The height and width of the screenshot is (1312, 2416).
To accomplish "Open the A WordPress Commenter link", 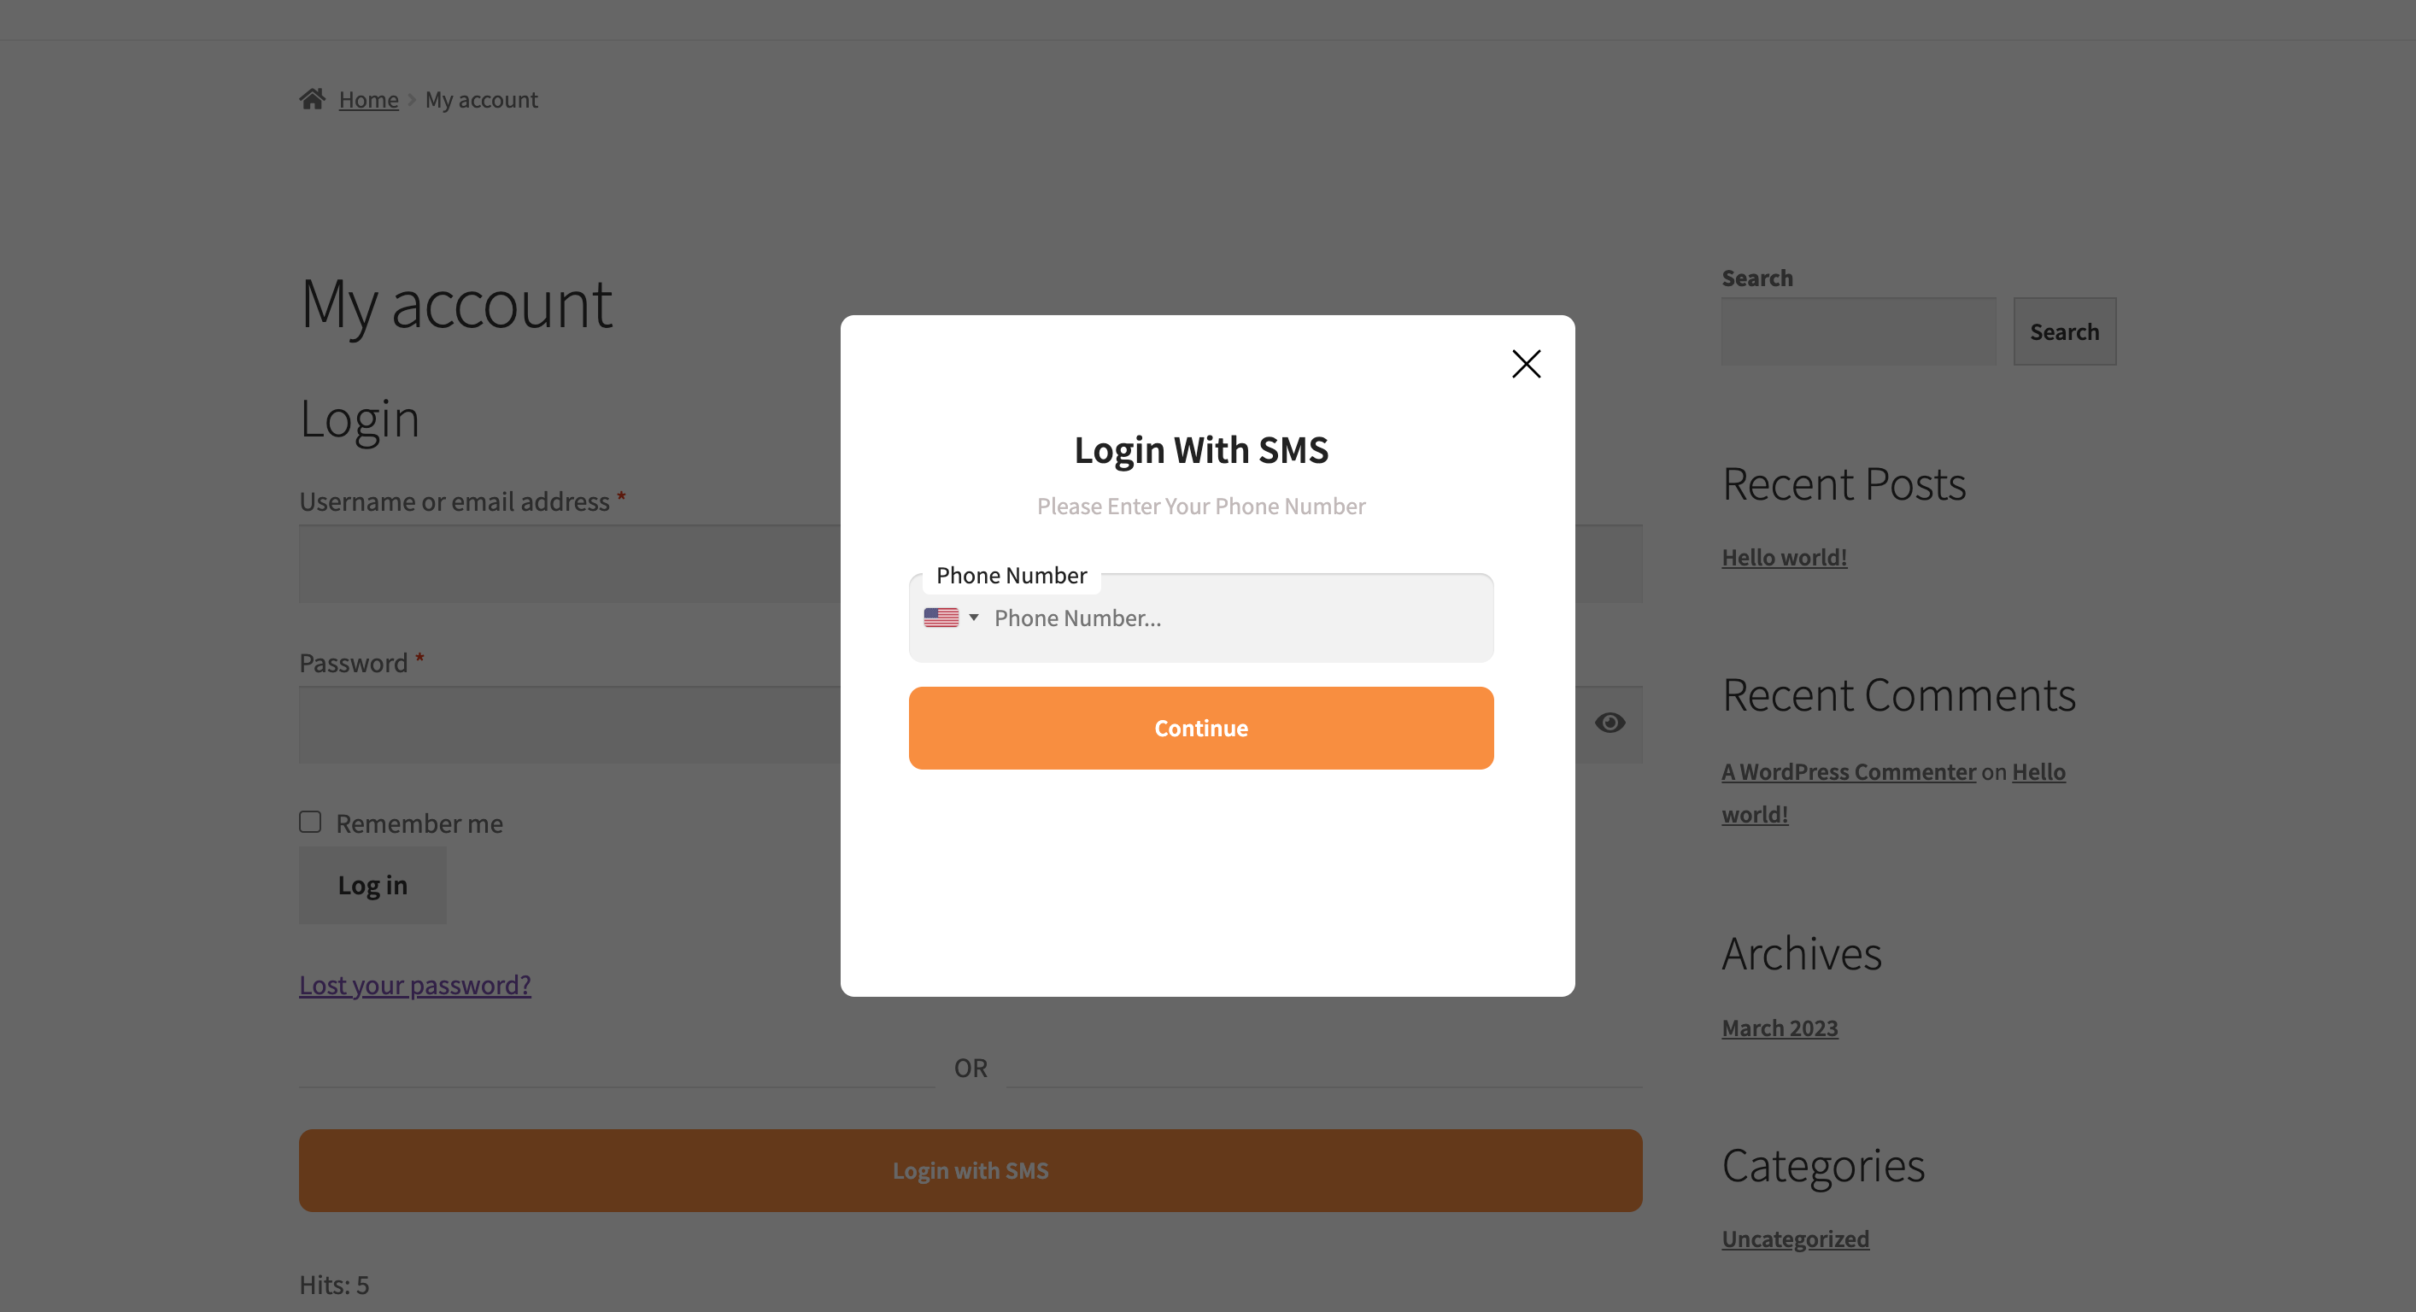I will point(1849,772).
